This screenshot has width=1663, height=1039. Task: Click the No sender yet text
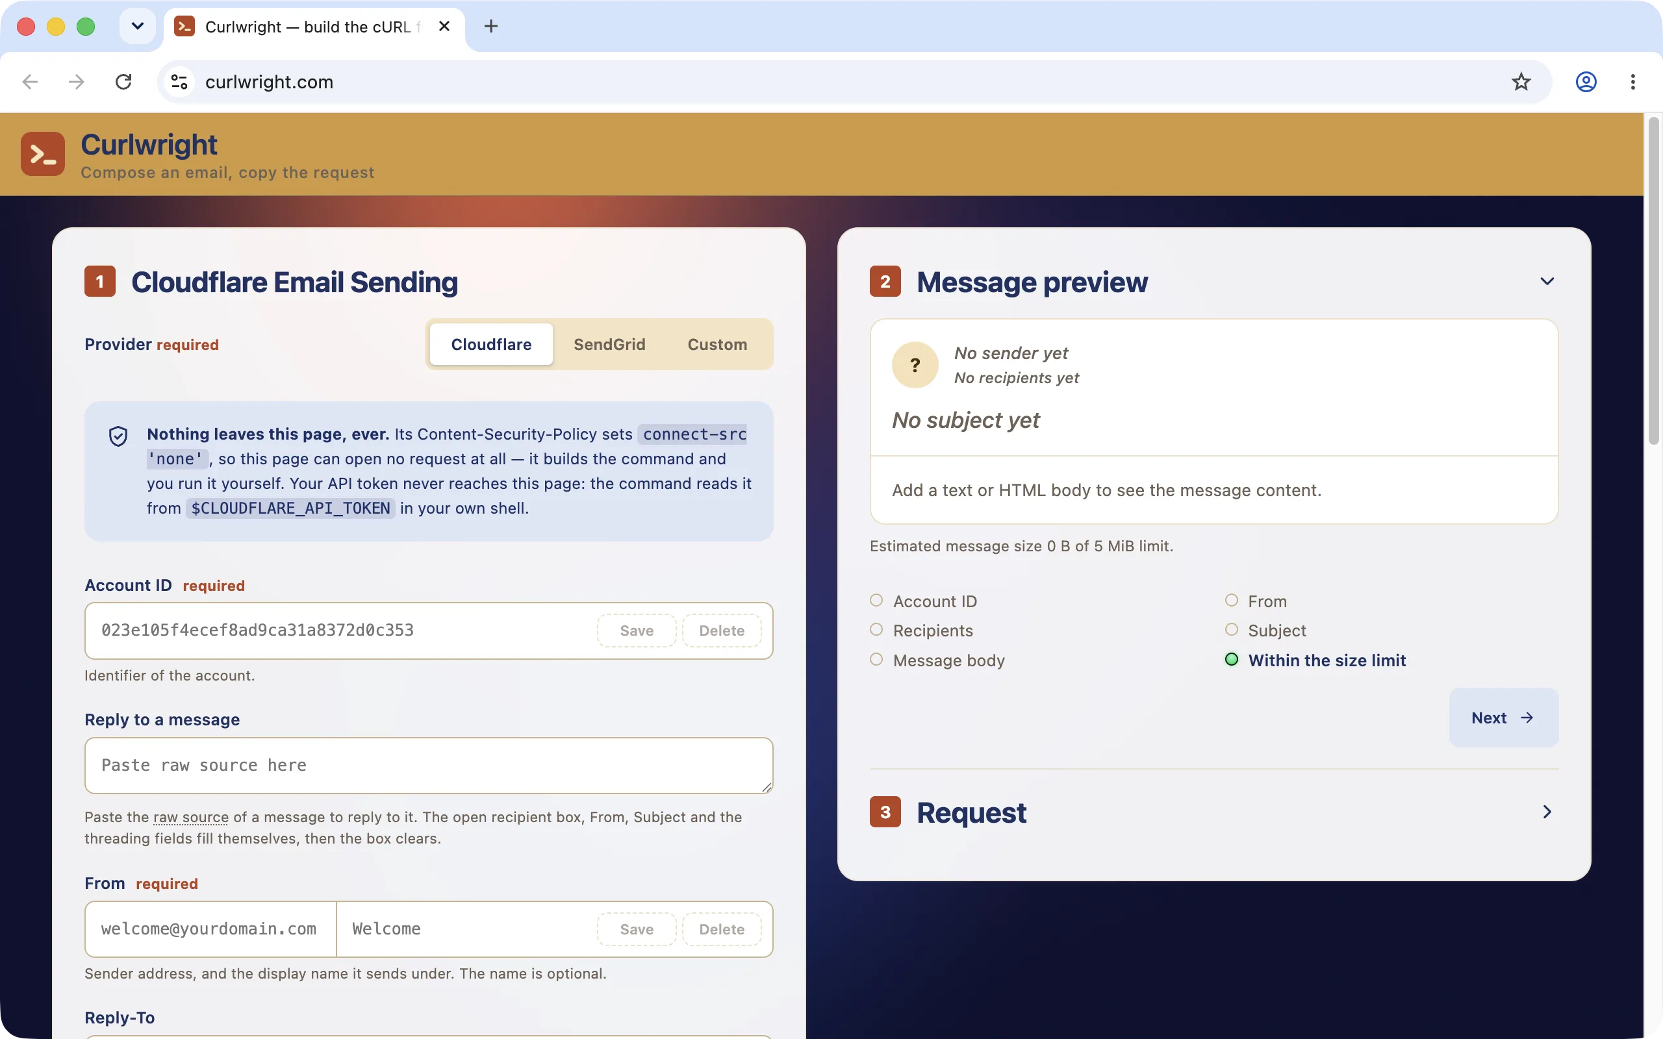[x=1011, y=353]
